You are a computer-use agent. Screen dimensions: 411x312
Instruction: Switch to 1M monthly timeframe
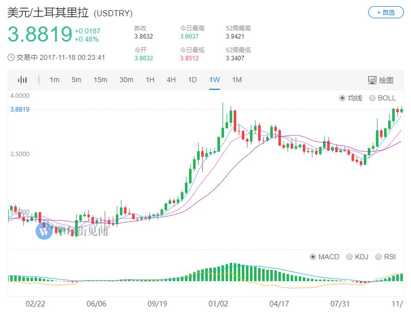[x=237, y=80]
